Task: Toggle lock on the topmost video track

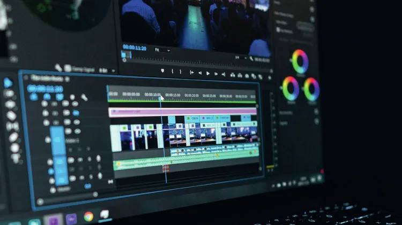Action: click(44, 104)
